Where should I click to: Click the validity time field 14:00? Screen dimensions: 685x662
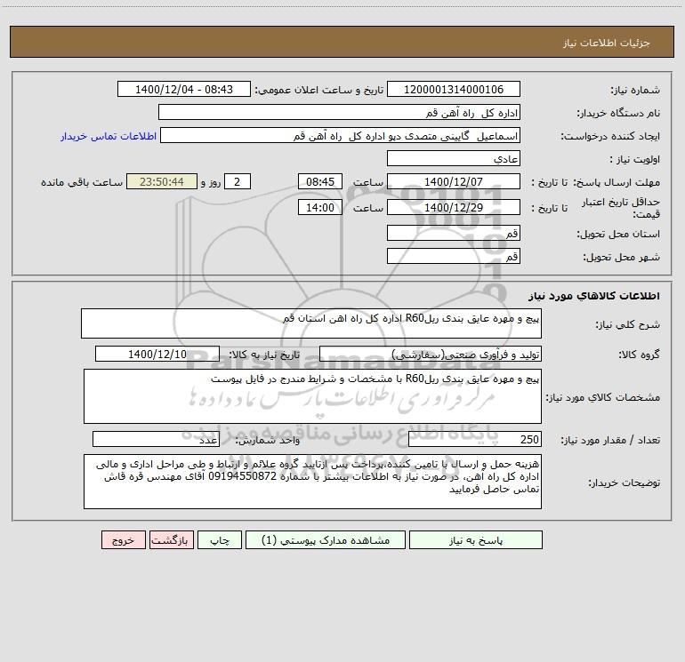coord(319,207)
